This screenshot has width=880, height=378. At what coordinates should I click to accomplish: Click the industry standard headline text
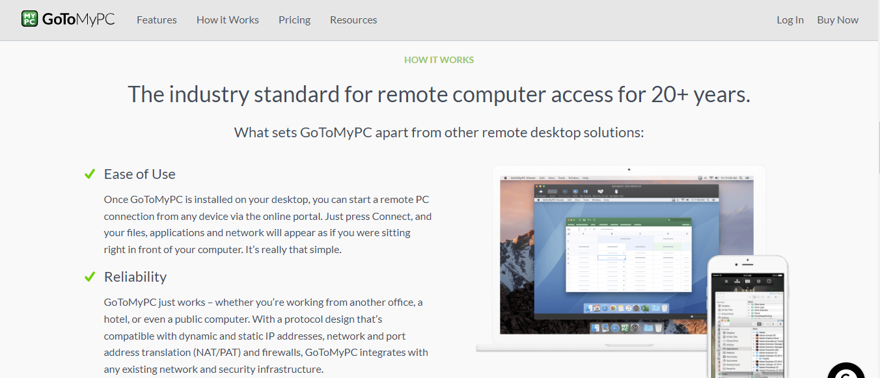[439, 94]
